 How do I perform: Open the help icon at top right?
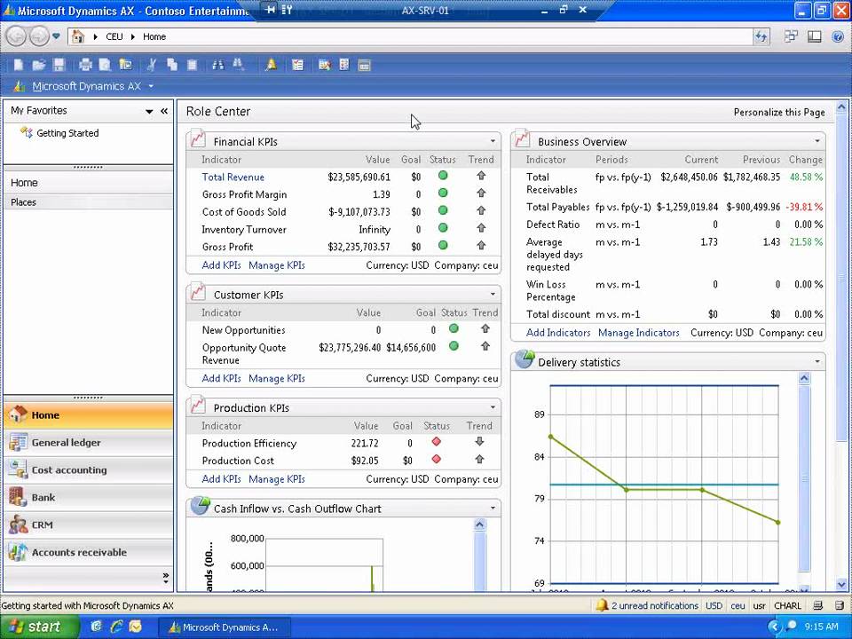[838, 36]
